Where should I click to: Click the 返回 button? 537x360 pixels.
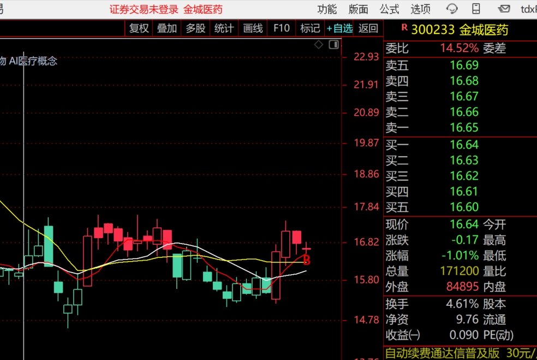(368, 28)
